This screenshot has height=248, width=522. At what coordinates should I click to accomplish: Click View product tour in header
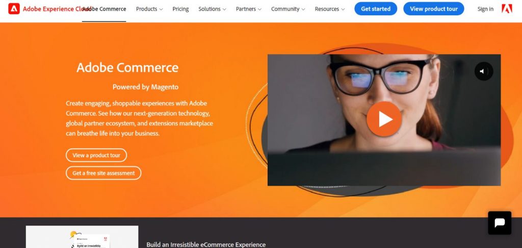(x=433, y=9)
